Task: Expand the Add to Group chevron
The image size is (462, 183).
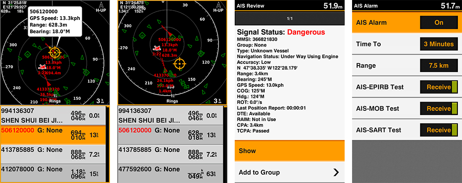Action: [336, 172]
